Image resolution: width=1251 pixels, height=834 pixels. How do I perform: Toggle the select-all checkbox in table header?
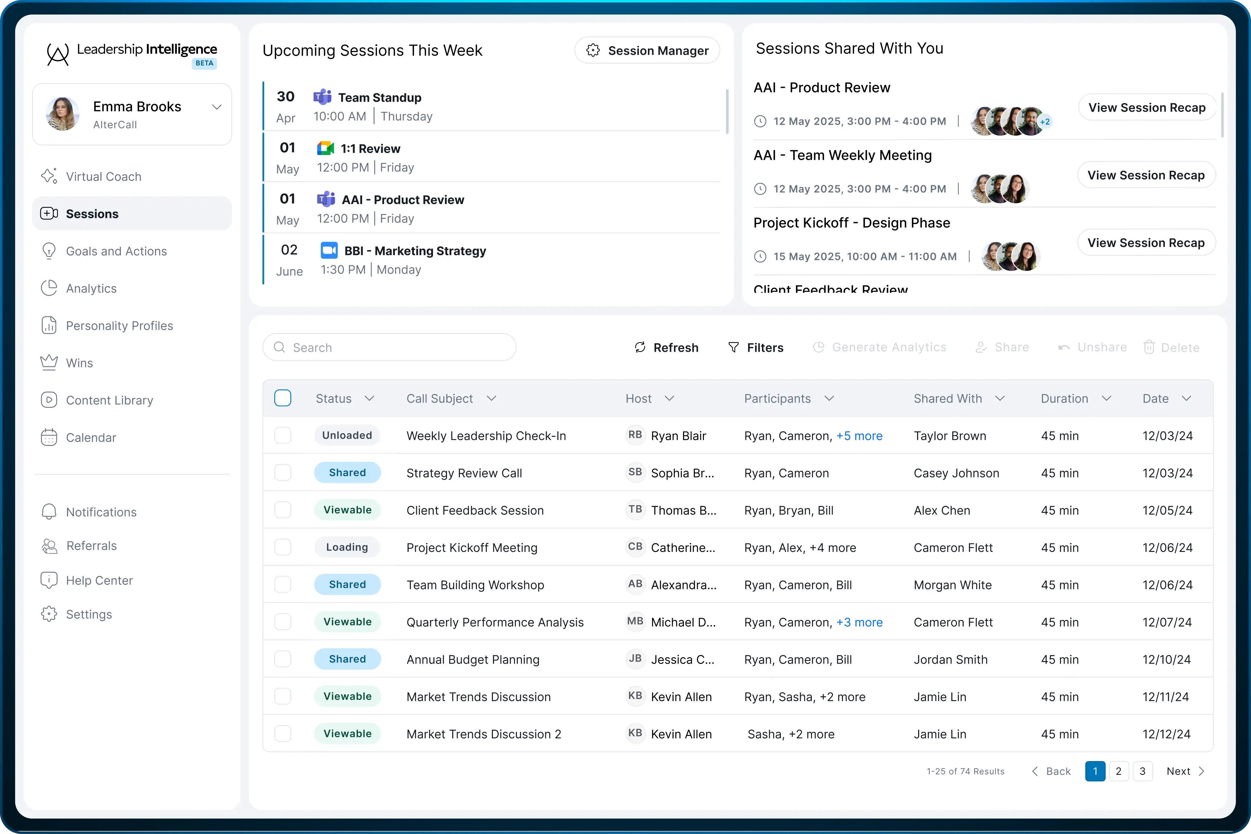point(282,398)
